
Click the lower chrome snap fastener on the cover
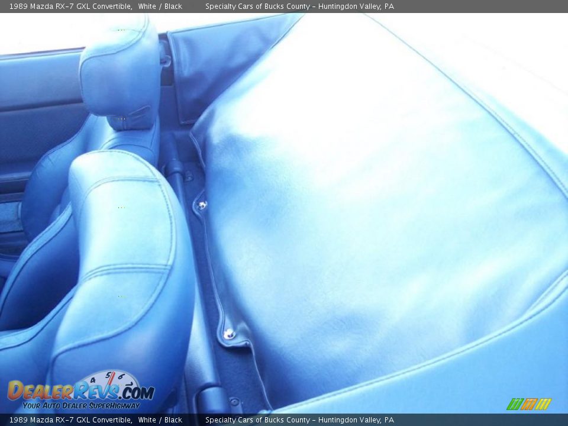[x=229, y=334]
